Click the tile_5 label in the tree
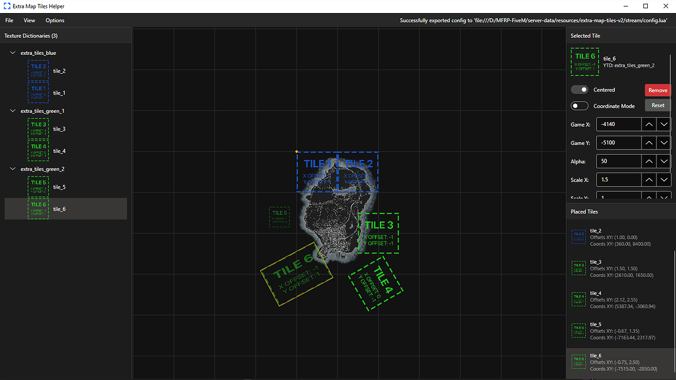 59,187
